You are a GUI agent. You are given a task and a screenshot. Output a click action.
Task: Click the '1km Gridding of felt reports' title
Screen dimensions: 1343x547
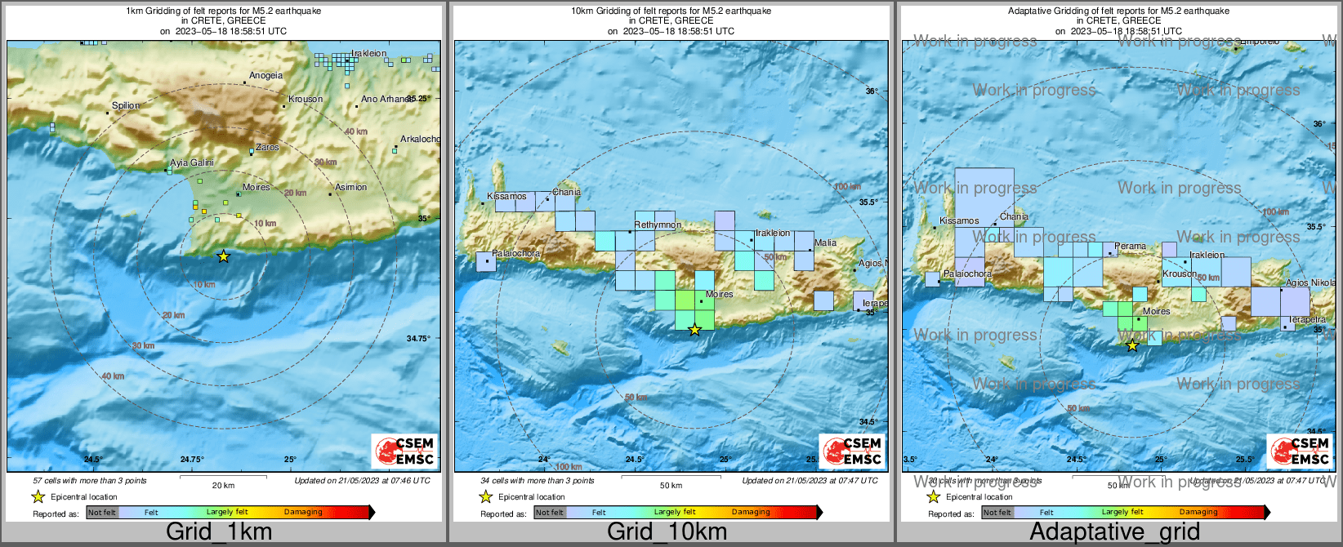pyautogui.click(x=224, y=11)
